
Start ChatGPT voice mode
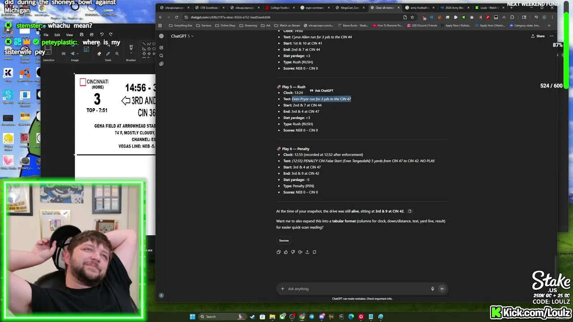442,289
